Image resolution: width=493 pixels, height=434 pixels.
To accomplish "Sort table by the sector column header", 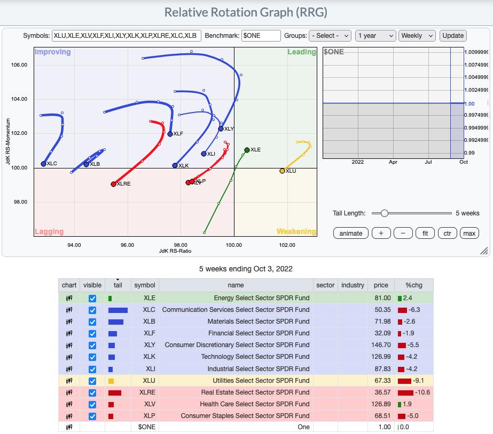I will point(325,285).
